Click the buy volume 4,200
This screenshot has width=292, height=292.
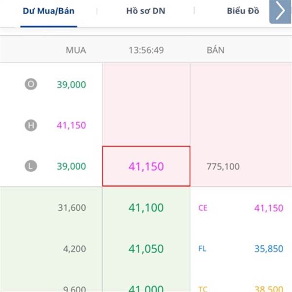click(74, 249)
